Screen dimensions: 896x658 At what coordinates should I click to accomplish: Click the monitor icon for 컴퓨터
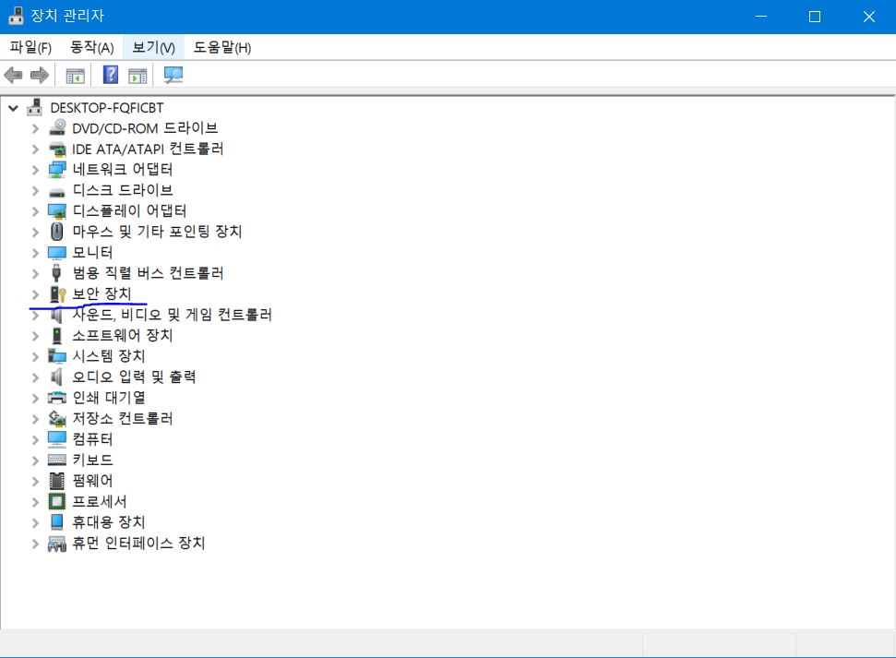click(56, 439)
